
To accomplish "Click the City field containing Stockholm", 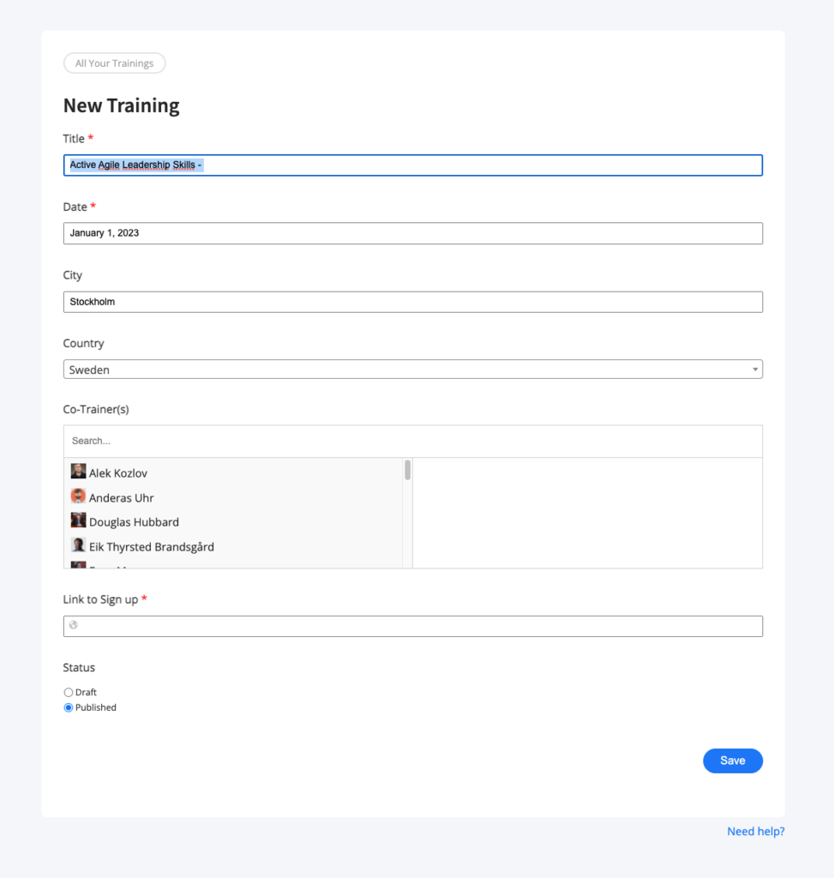I will 413,302.
